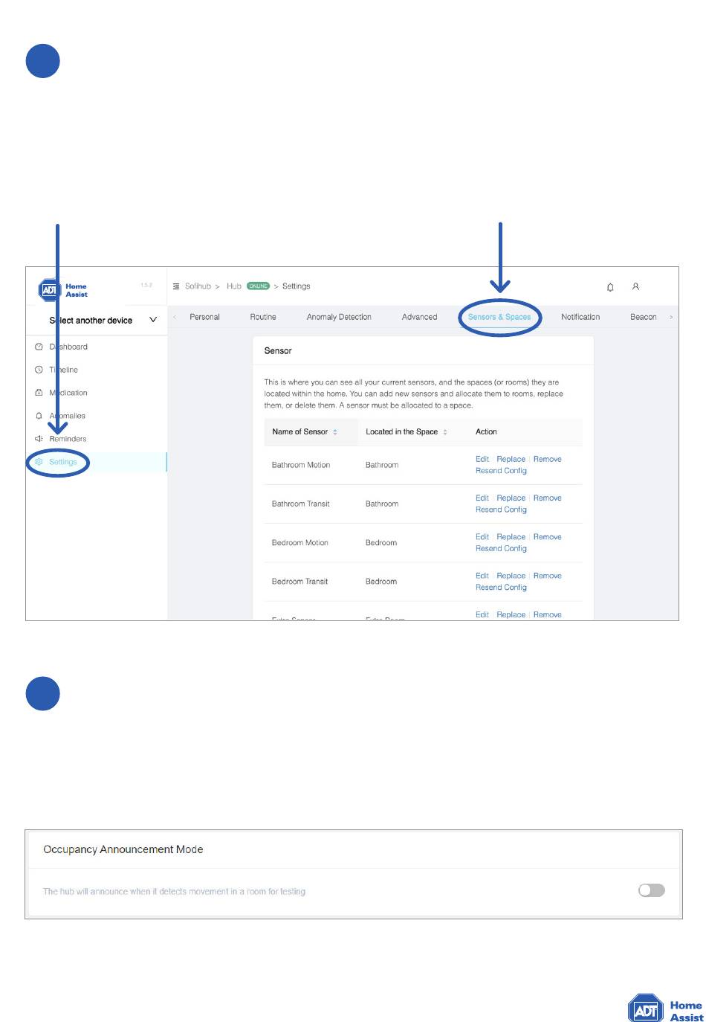The width and height of the screenshot is (706, 1022).
Task: Edit the Bathroom Transit sensor
Action: pyautogui.click(x=482, y=498)
